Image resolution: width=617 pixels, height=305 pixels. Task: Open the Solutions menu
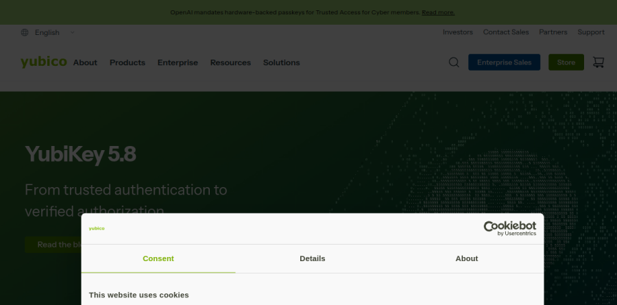pos(281,62)
